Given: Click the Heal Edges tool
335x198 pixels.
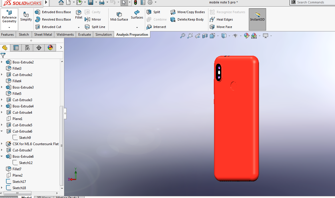Looking at the screenshot, I should coord(221,19).
